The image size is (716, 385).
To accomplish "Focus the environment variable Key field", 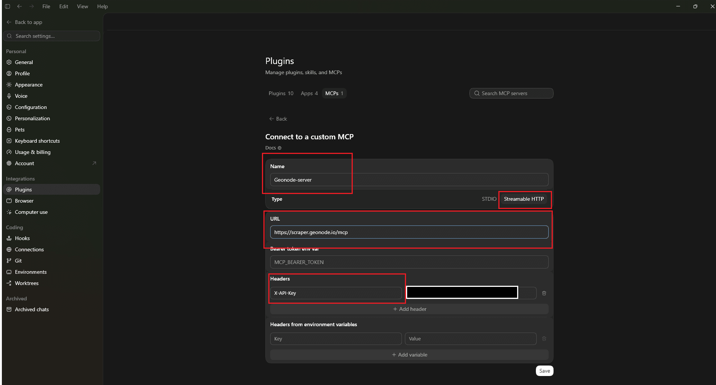I will (x=336, y=339).
